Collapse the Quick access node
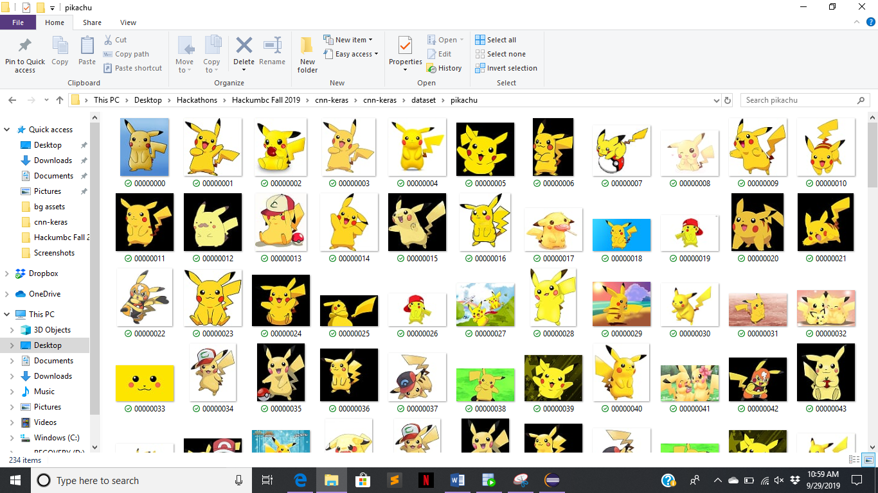878x493 pixels. click(x=7, y=130)
